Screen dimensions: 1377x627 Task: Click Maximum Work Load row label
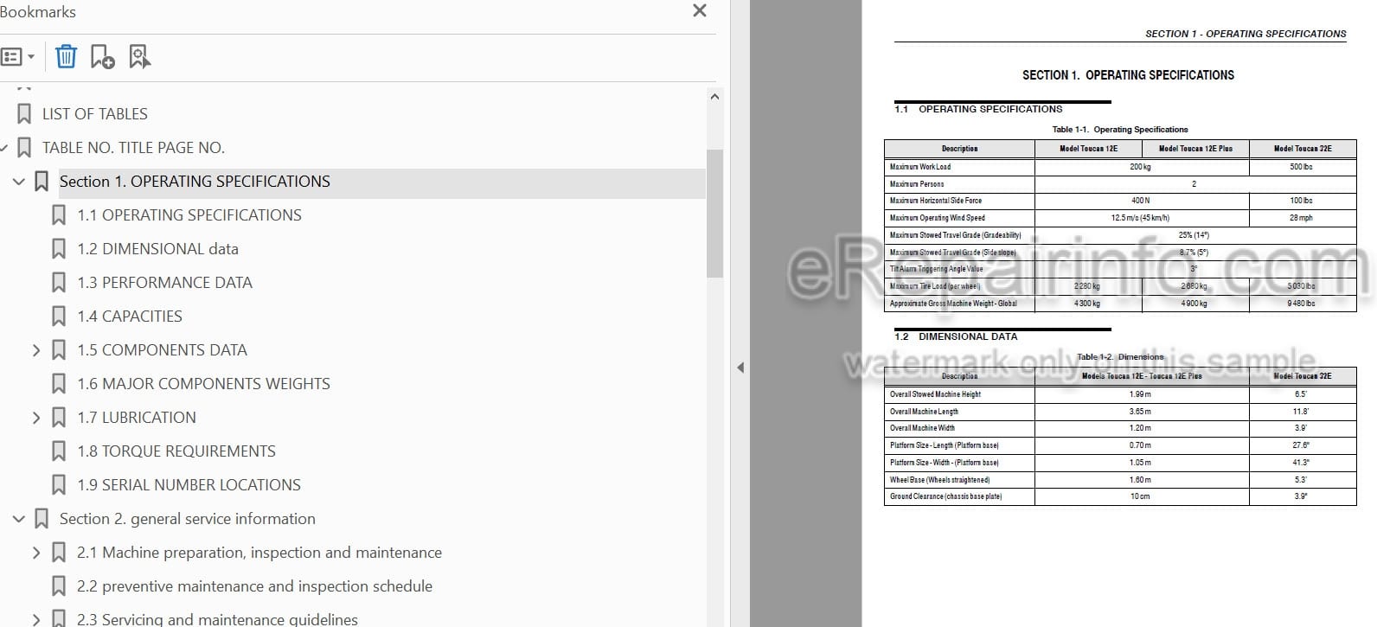tap(920, 167)
